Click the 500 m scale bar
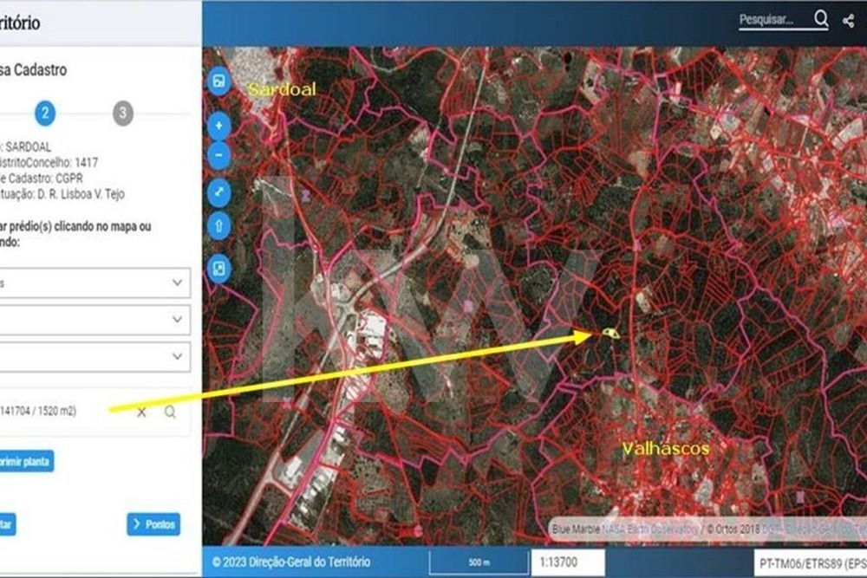The width and height of the screenshot is (867, 578). pos(479,562)
